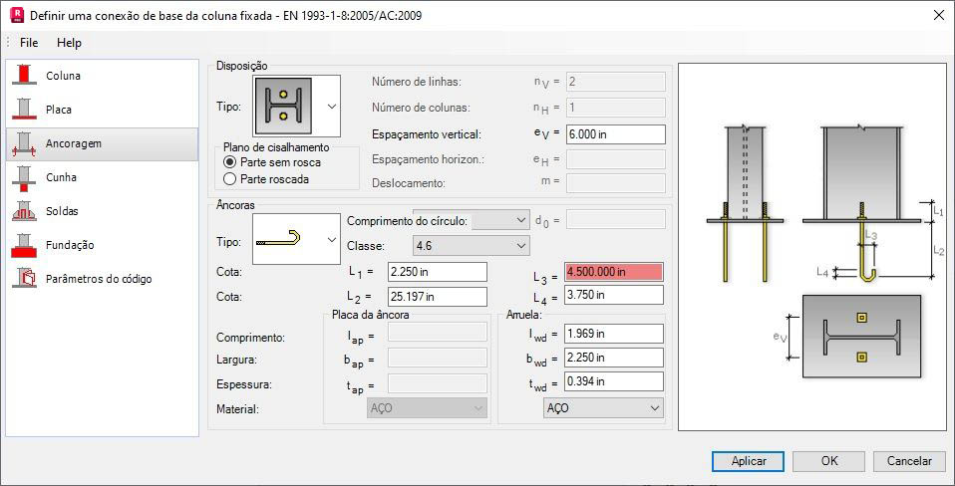The height and width of the screenshot is (486, 955).
Task: Select the Ancoragem section icon
Action: pyautogui.click(x=24, y=144)
